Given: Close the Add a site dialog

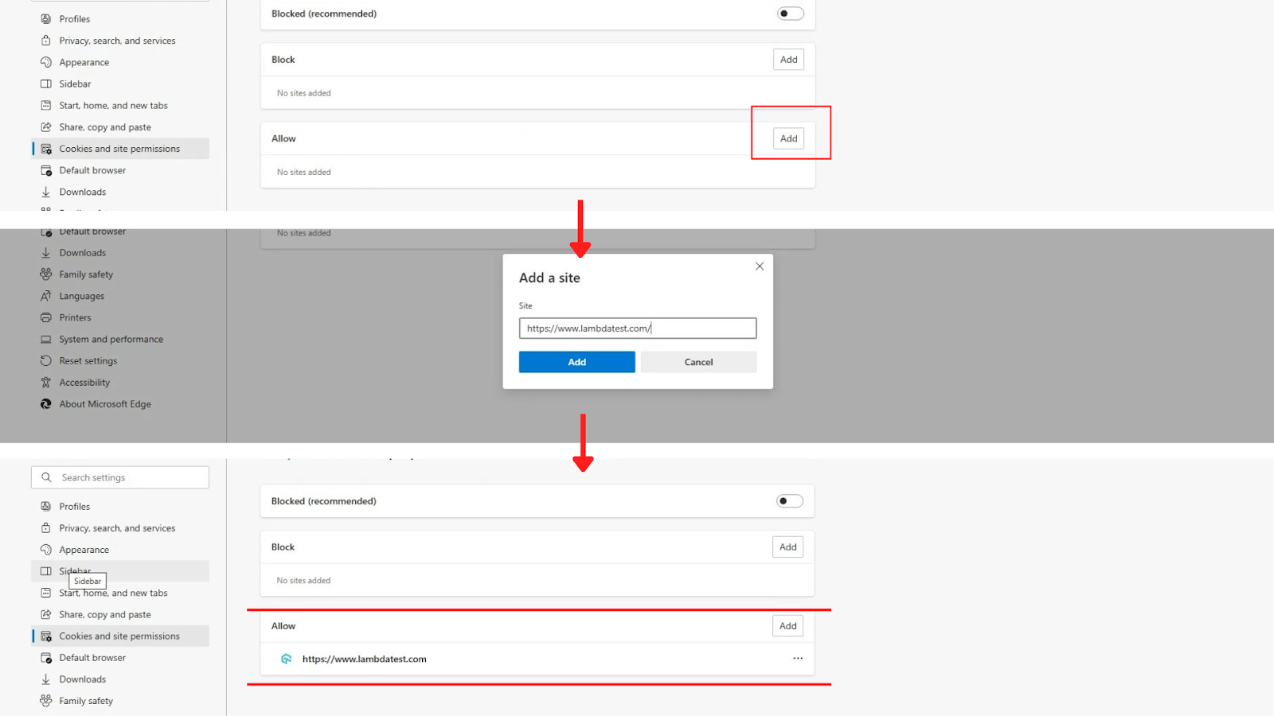Looking at the screenshot, I should 760,267.
